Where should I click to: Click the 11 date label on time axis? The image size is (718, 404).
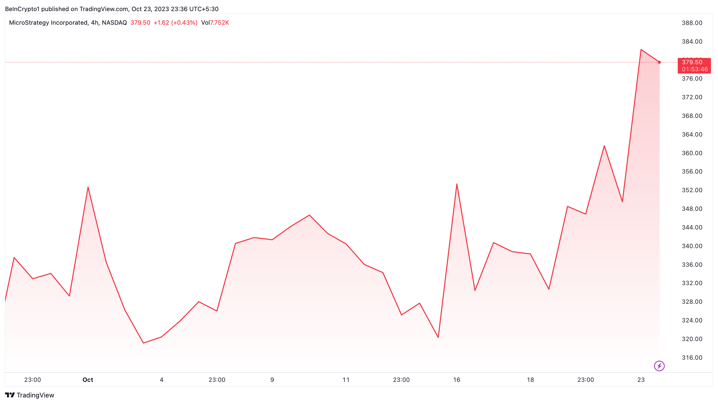(x=346, y=380)
